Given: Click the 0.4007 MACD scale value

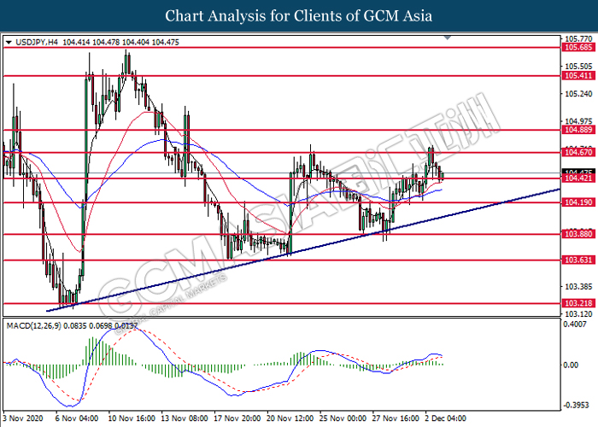Looking at the screenshot, I should coord(575,325).
